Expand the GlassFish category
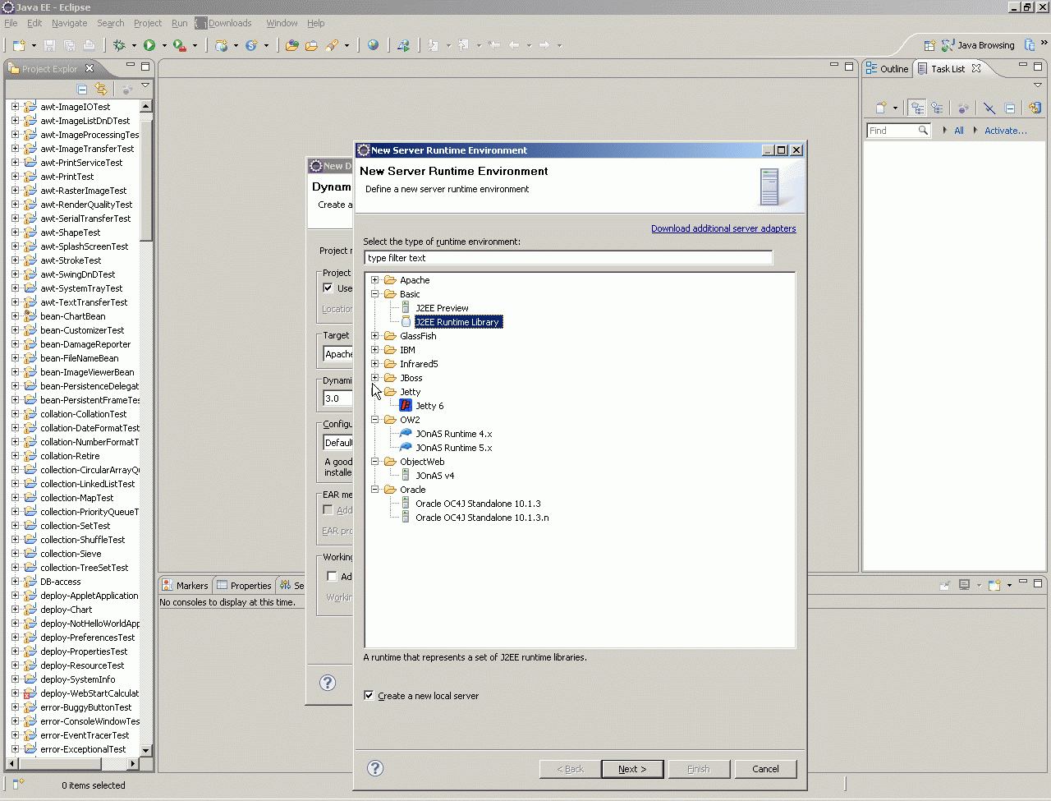The width and height of the screenshot is (1051, 801). 375,336
